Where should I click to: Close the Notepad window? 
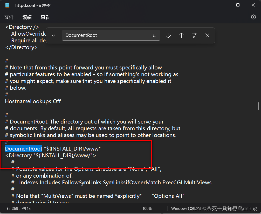point(253,5)
